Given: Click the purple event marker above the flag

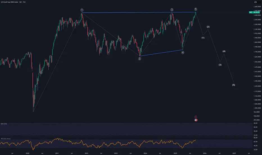Looking at the screenshot, I should click(196, 117).
